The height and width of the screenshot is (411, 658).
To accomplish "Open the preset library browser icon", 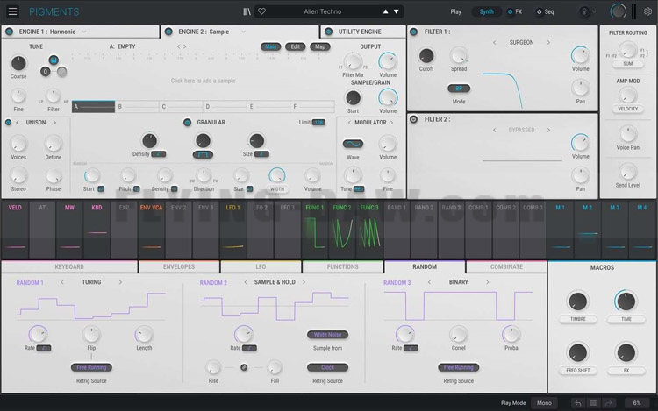I will click(x=247, y=11).
